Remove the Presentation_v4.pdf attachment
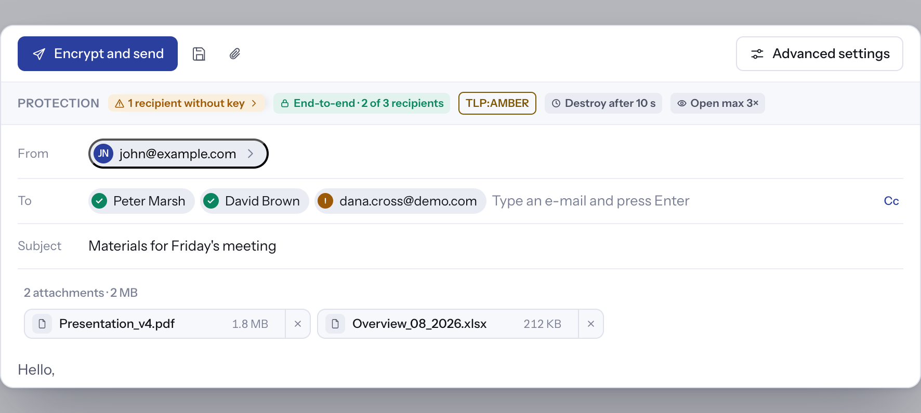The height and width of the screenshot is (413, 921). (x=298, y=324)
